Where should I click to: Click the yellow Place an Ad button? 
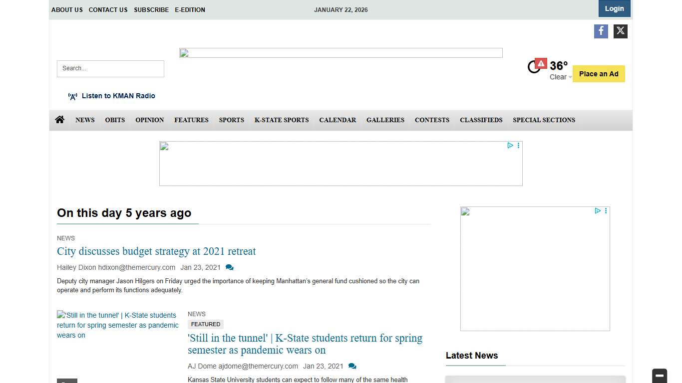coord(598,74)
